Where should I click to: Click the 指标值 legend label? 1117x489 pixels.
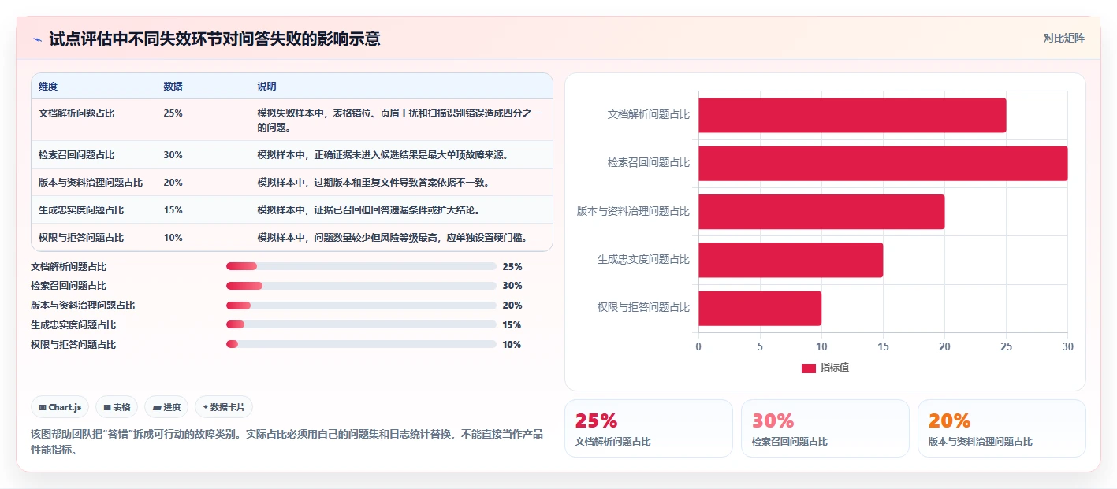(x=835, y=368)
